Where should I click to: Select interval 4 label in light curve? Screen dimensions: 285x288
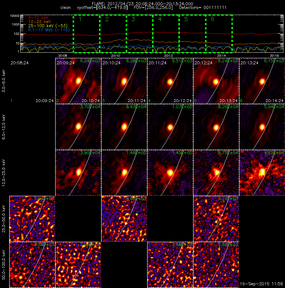coord(160,19)
